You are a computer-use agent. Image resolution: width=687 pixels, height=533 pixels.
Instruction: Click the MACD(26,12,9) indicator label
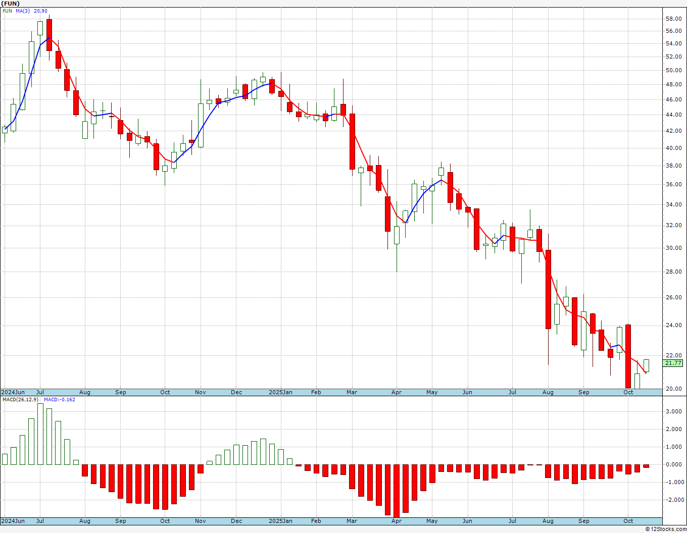[21, 399]
